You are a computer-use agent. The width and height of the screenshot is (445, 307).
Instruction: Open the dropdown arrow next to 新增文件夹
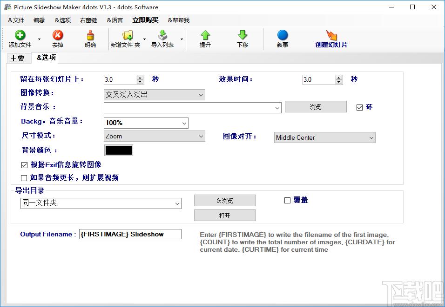coord(144,39)
